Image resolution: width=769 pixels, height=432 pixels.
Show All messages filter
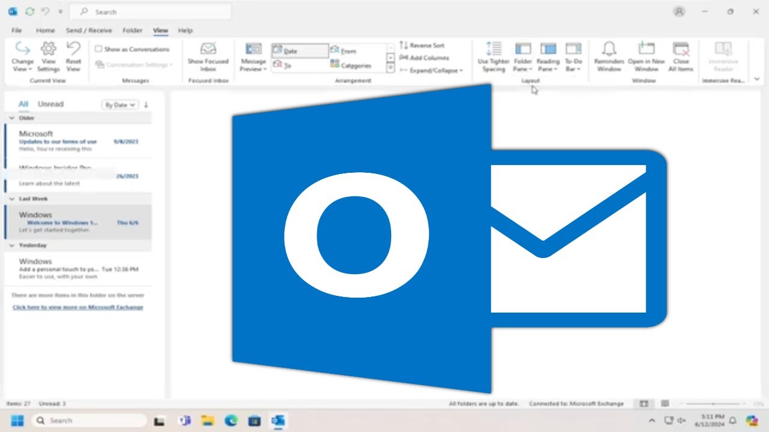pos(23,104)
